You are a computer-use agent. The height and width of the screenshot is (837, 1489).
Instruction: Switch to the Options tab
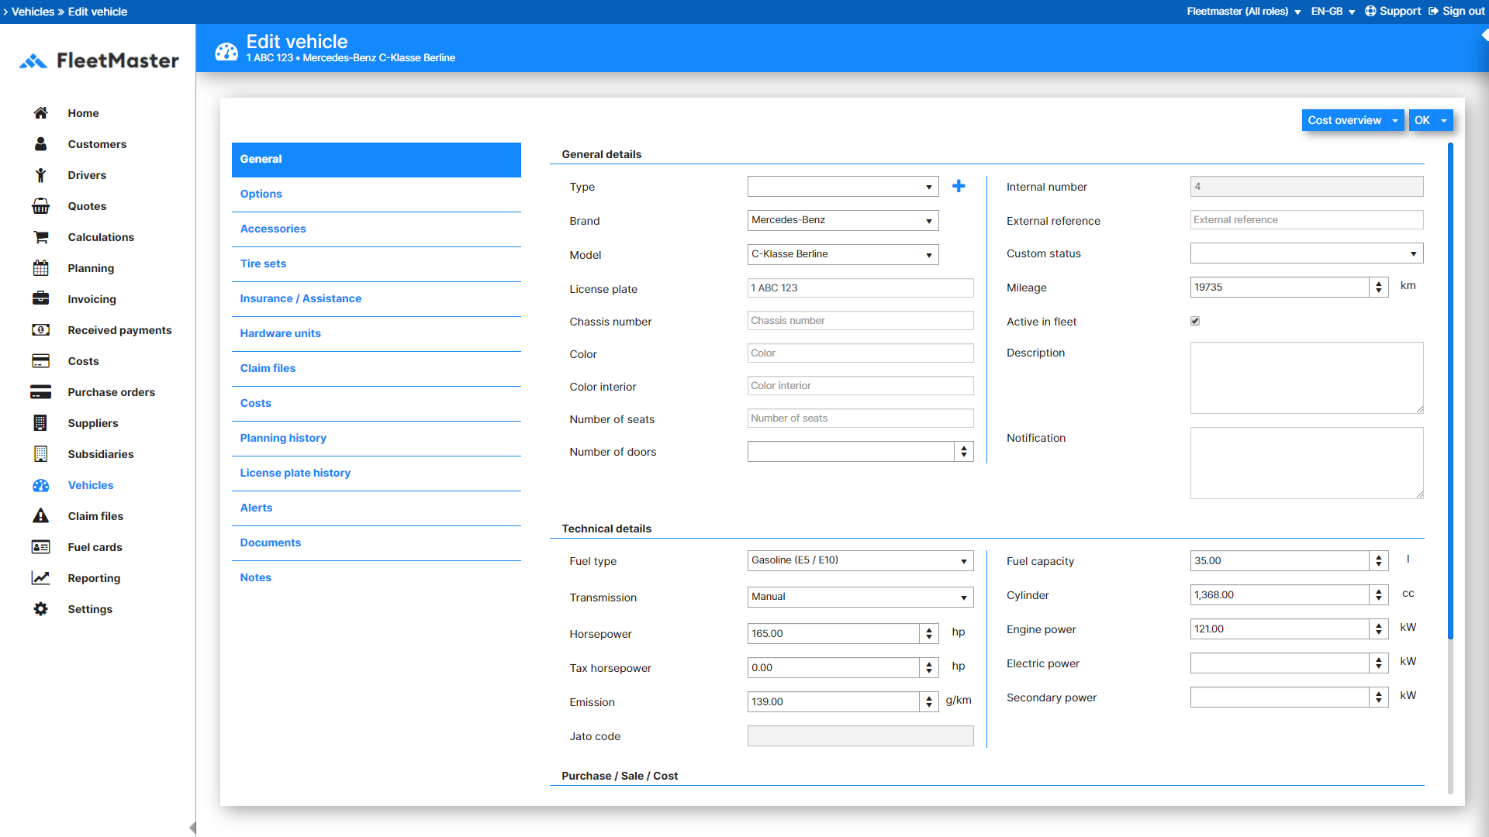coord(376,195)
